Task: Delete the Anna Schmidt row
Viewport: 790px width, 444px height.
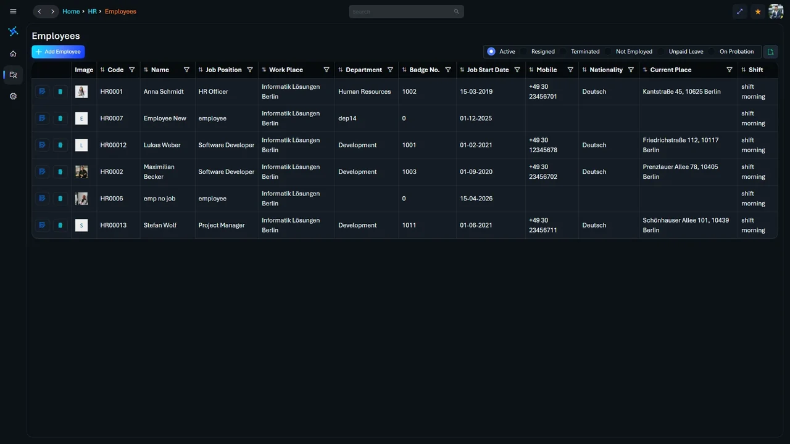Action: click(60, 91)
